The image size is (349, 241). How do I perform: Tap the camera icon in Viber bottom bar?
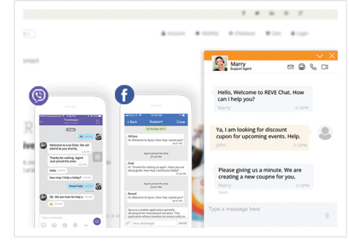click(65, 225)
